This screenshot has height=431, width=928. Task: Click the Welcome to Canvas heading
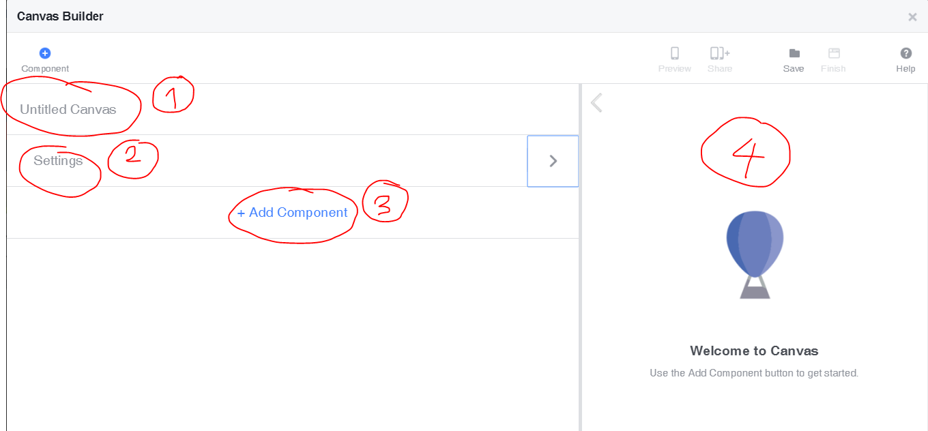[x=754, y=351]
